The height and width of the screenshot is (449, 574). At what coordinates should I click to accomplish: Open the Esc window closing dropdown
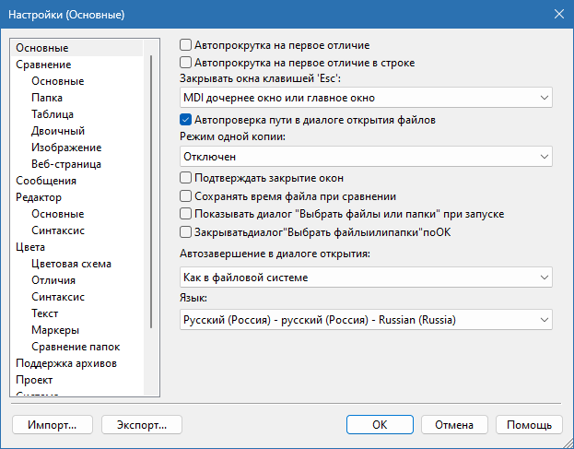tap(366, 98)
